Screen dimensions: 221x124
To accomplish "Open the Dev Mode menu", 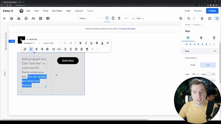I will [57, 11].
